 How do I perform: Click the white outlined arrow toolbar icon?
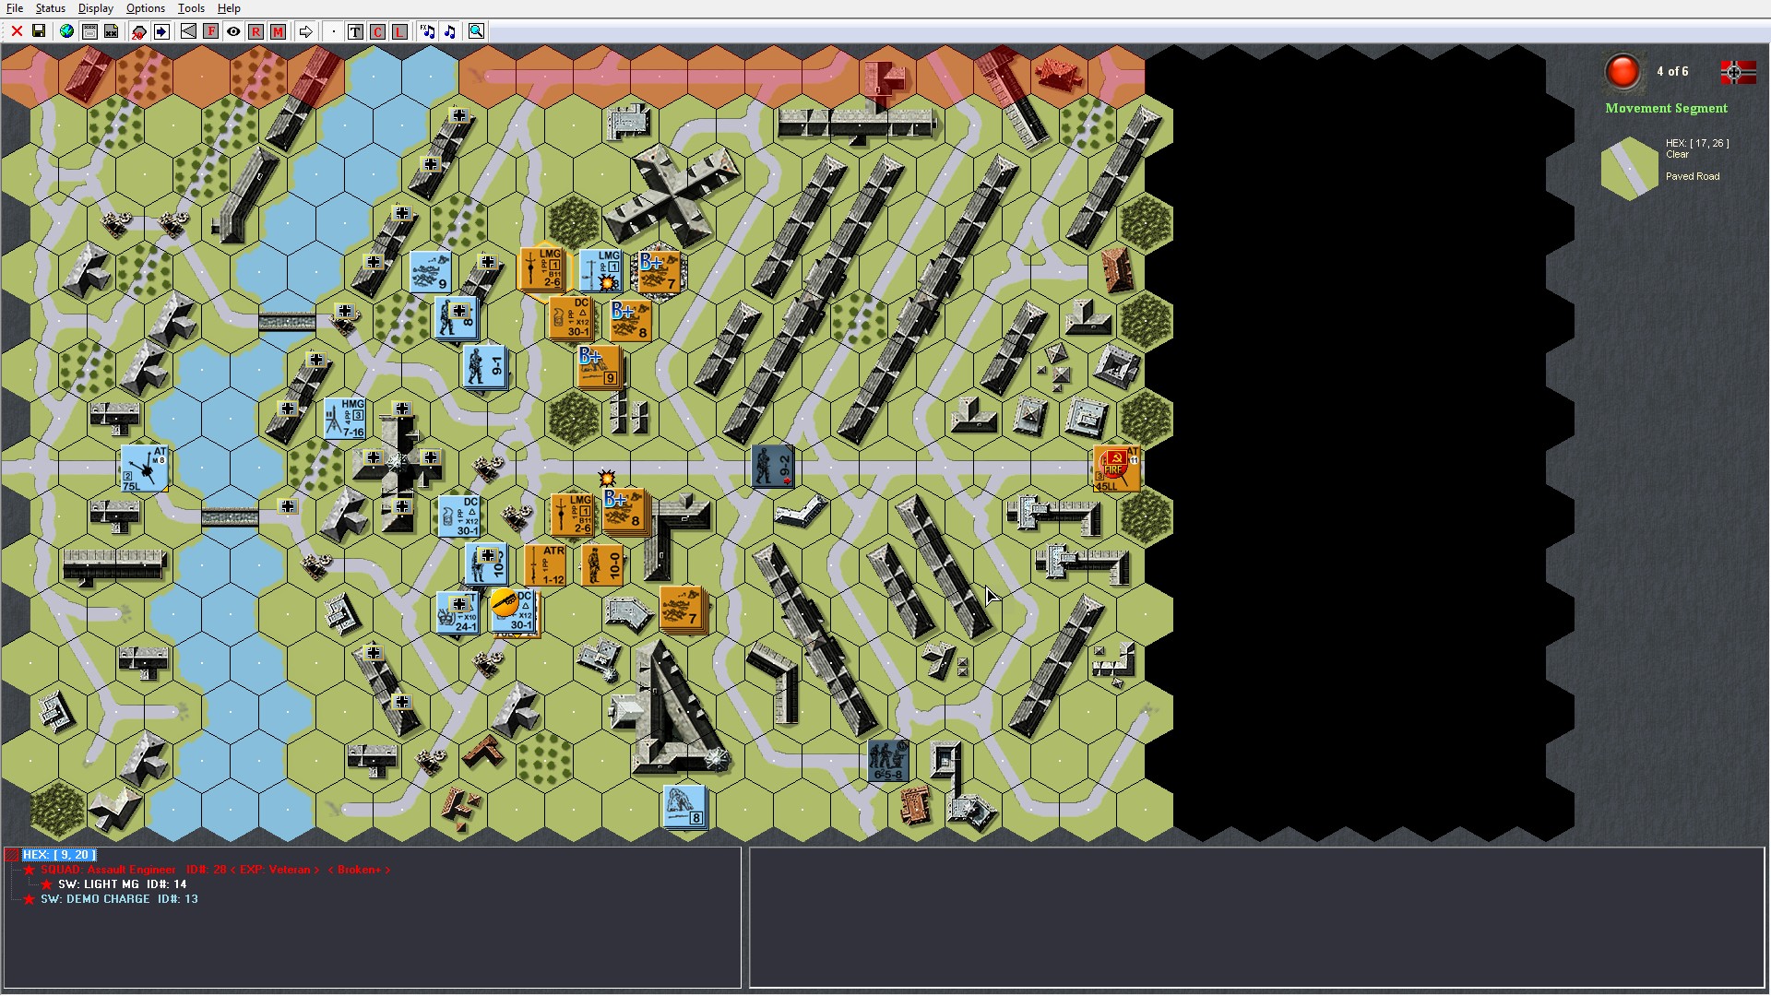click(x=305, y=31)
